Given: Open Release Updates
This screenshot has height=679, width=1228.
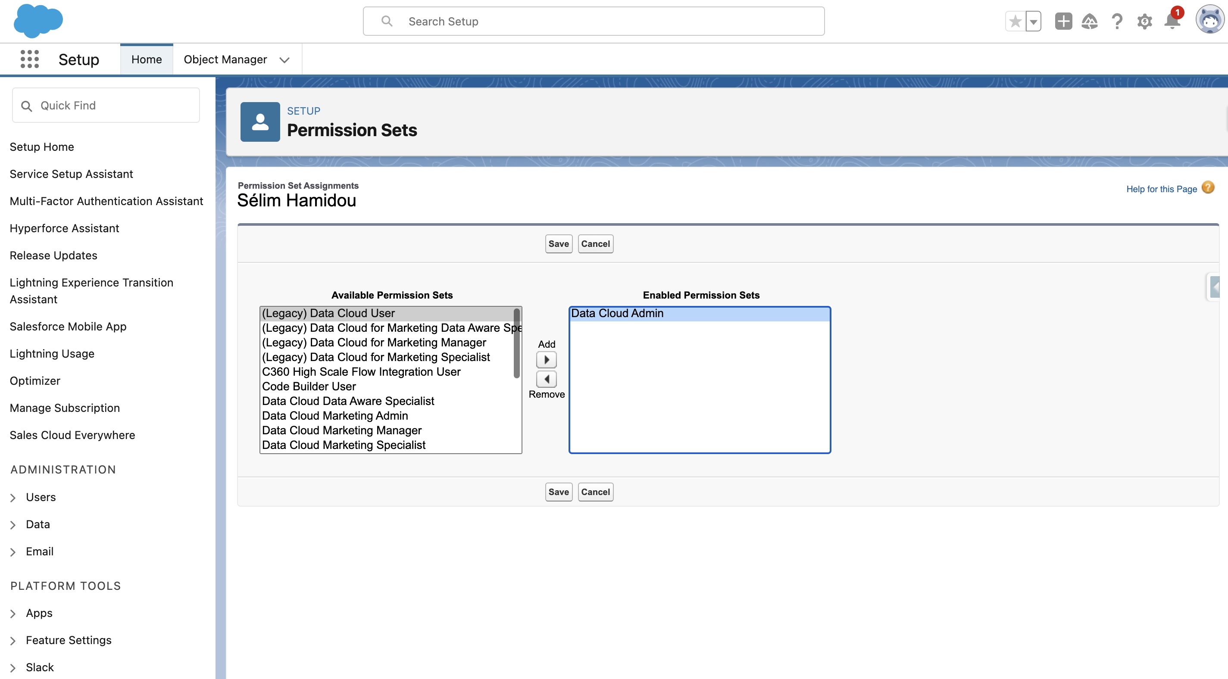Looking at the screenshot, I should tap(53, 255).
